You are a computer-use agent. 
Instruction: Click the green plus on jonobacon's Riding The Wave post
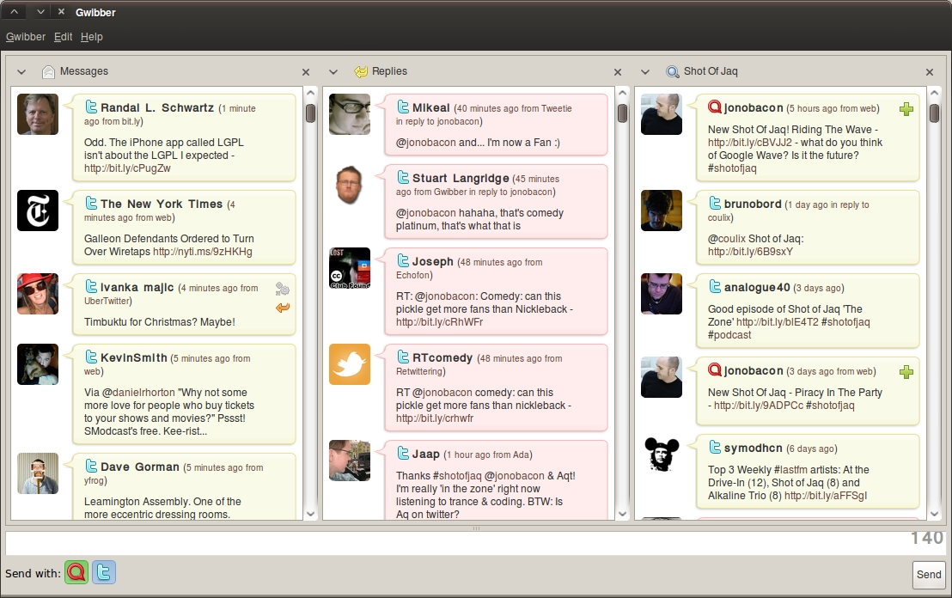click(x=906, y=109)
